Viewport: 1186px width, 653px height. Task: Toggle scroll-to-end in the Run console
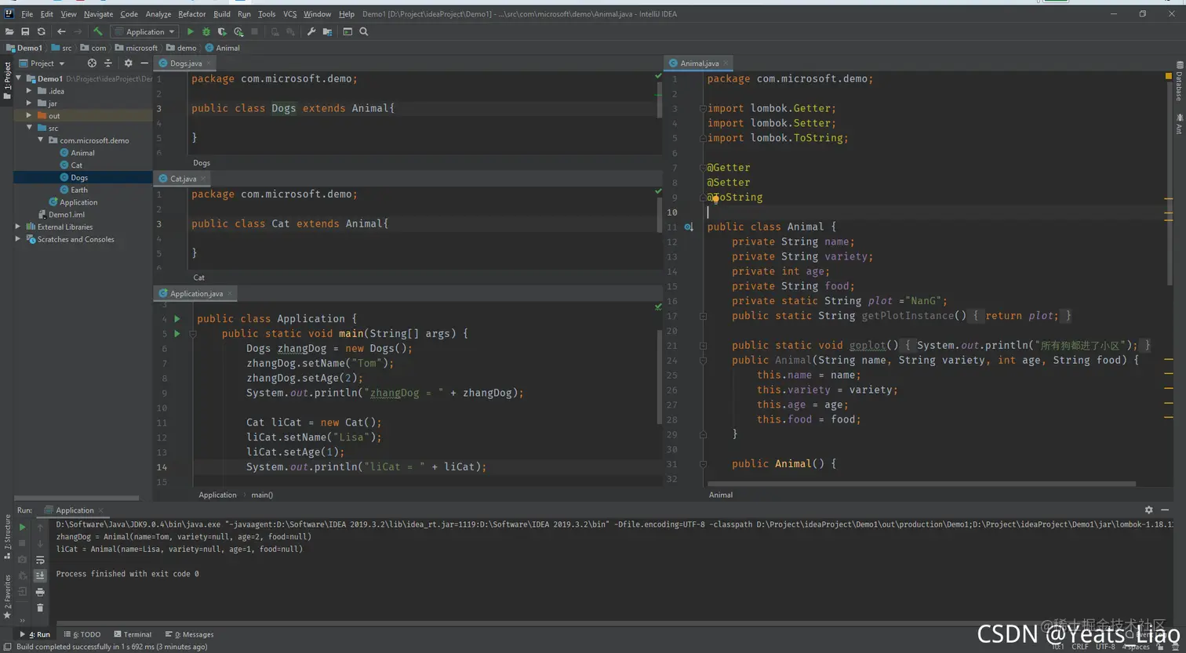click(40, 575)
